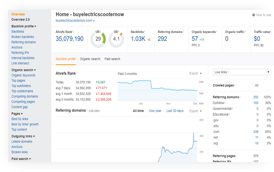Open backlink Anchors report in sidebar

point(17,47)
